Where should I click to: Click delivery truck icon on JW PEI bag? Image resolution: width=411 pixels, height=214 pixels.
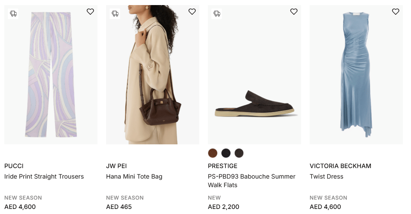115,14
